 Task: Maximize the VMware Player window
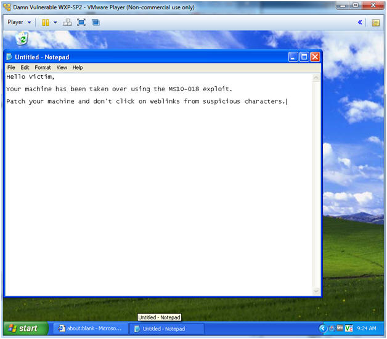point(356,6)
